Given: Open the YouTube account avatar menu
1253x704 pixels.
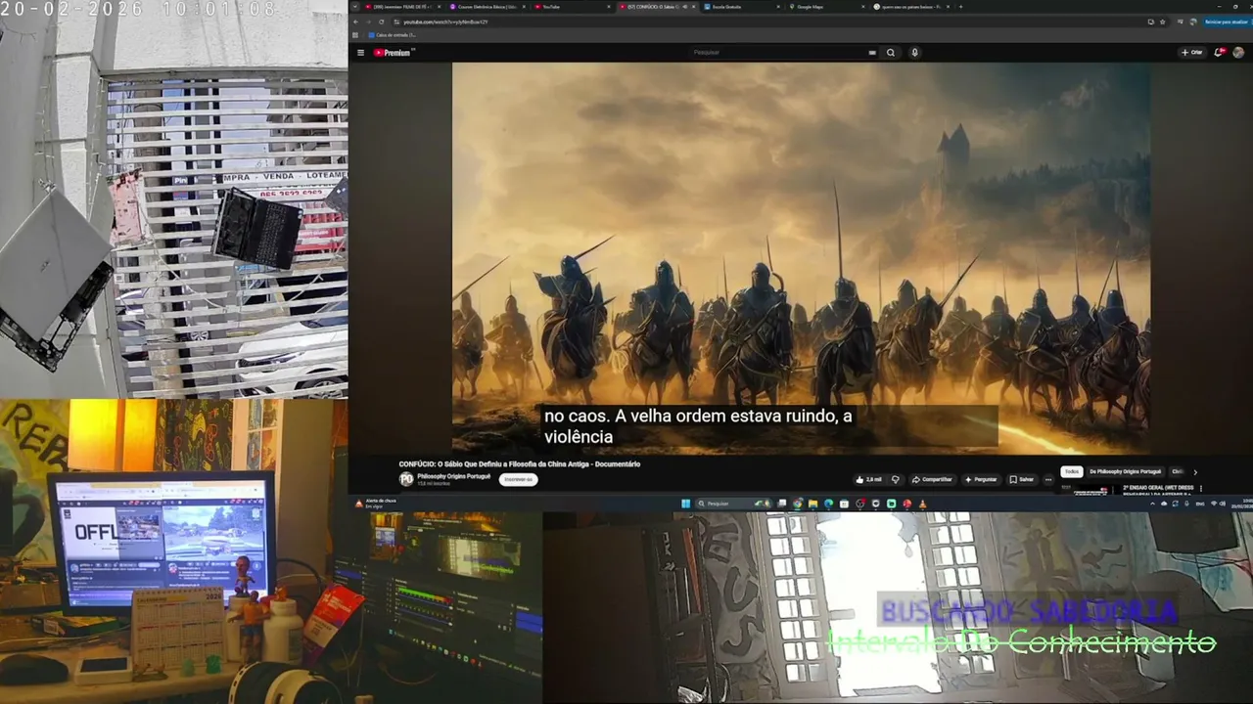Looking at the screenshot, I should tap(1238, 53).
